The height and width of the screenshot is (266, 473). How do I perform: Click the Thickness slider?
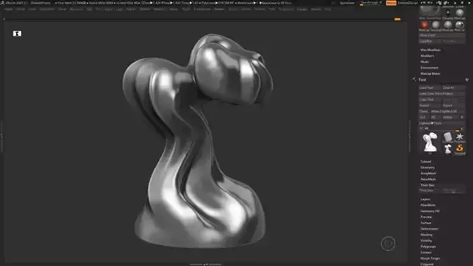pyautogui.click(x=453, y=190)
